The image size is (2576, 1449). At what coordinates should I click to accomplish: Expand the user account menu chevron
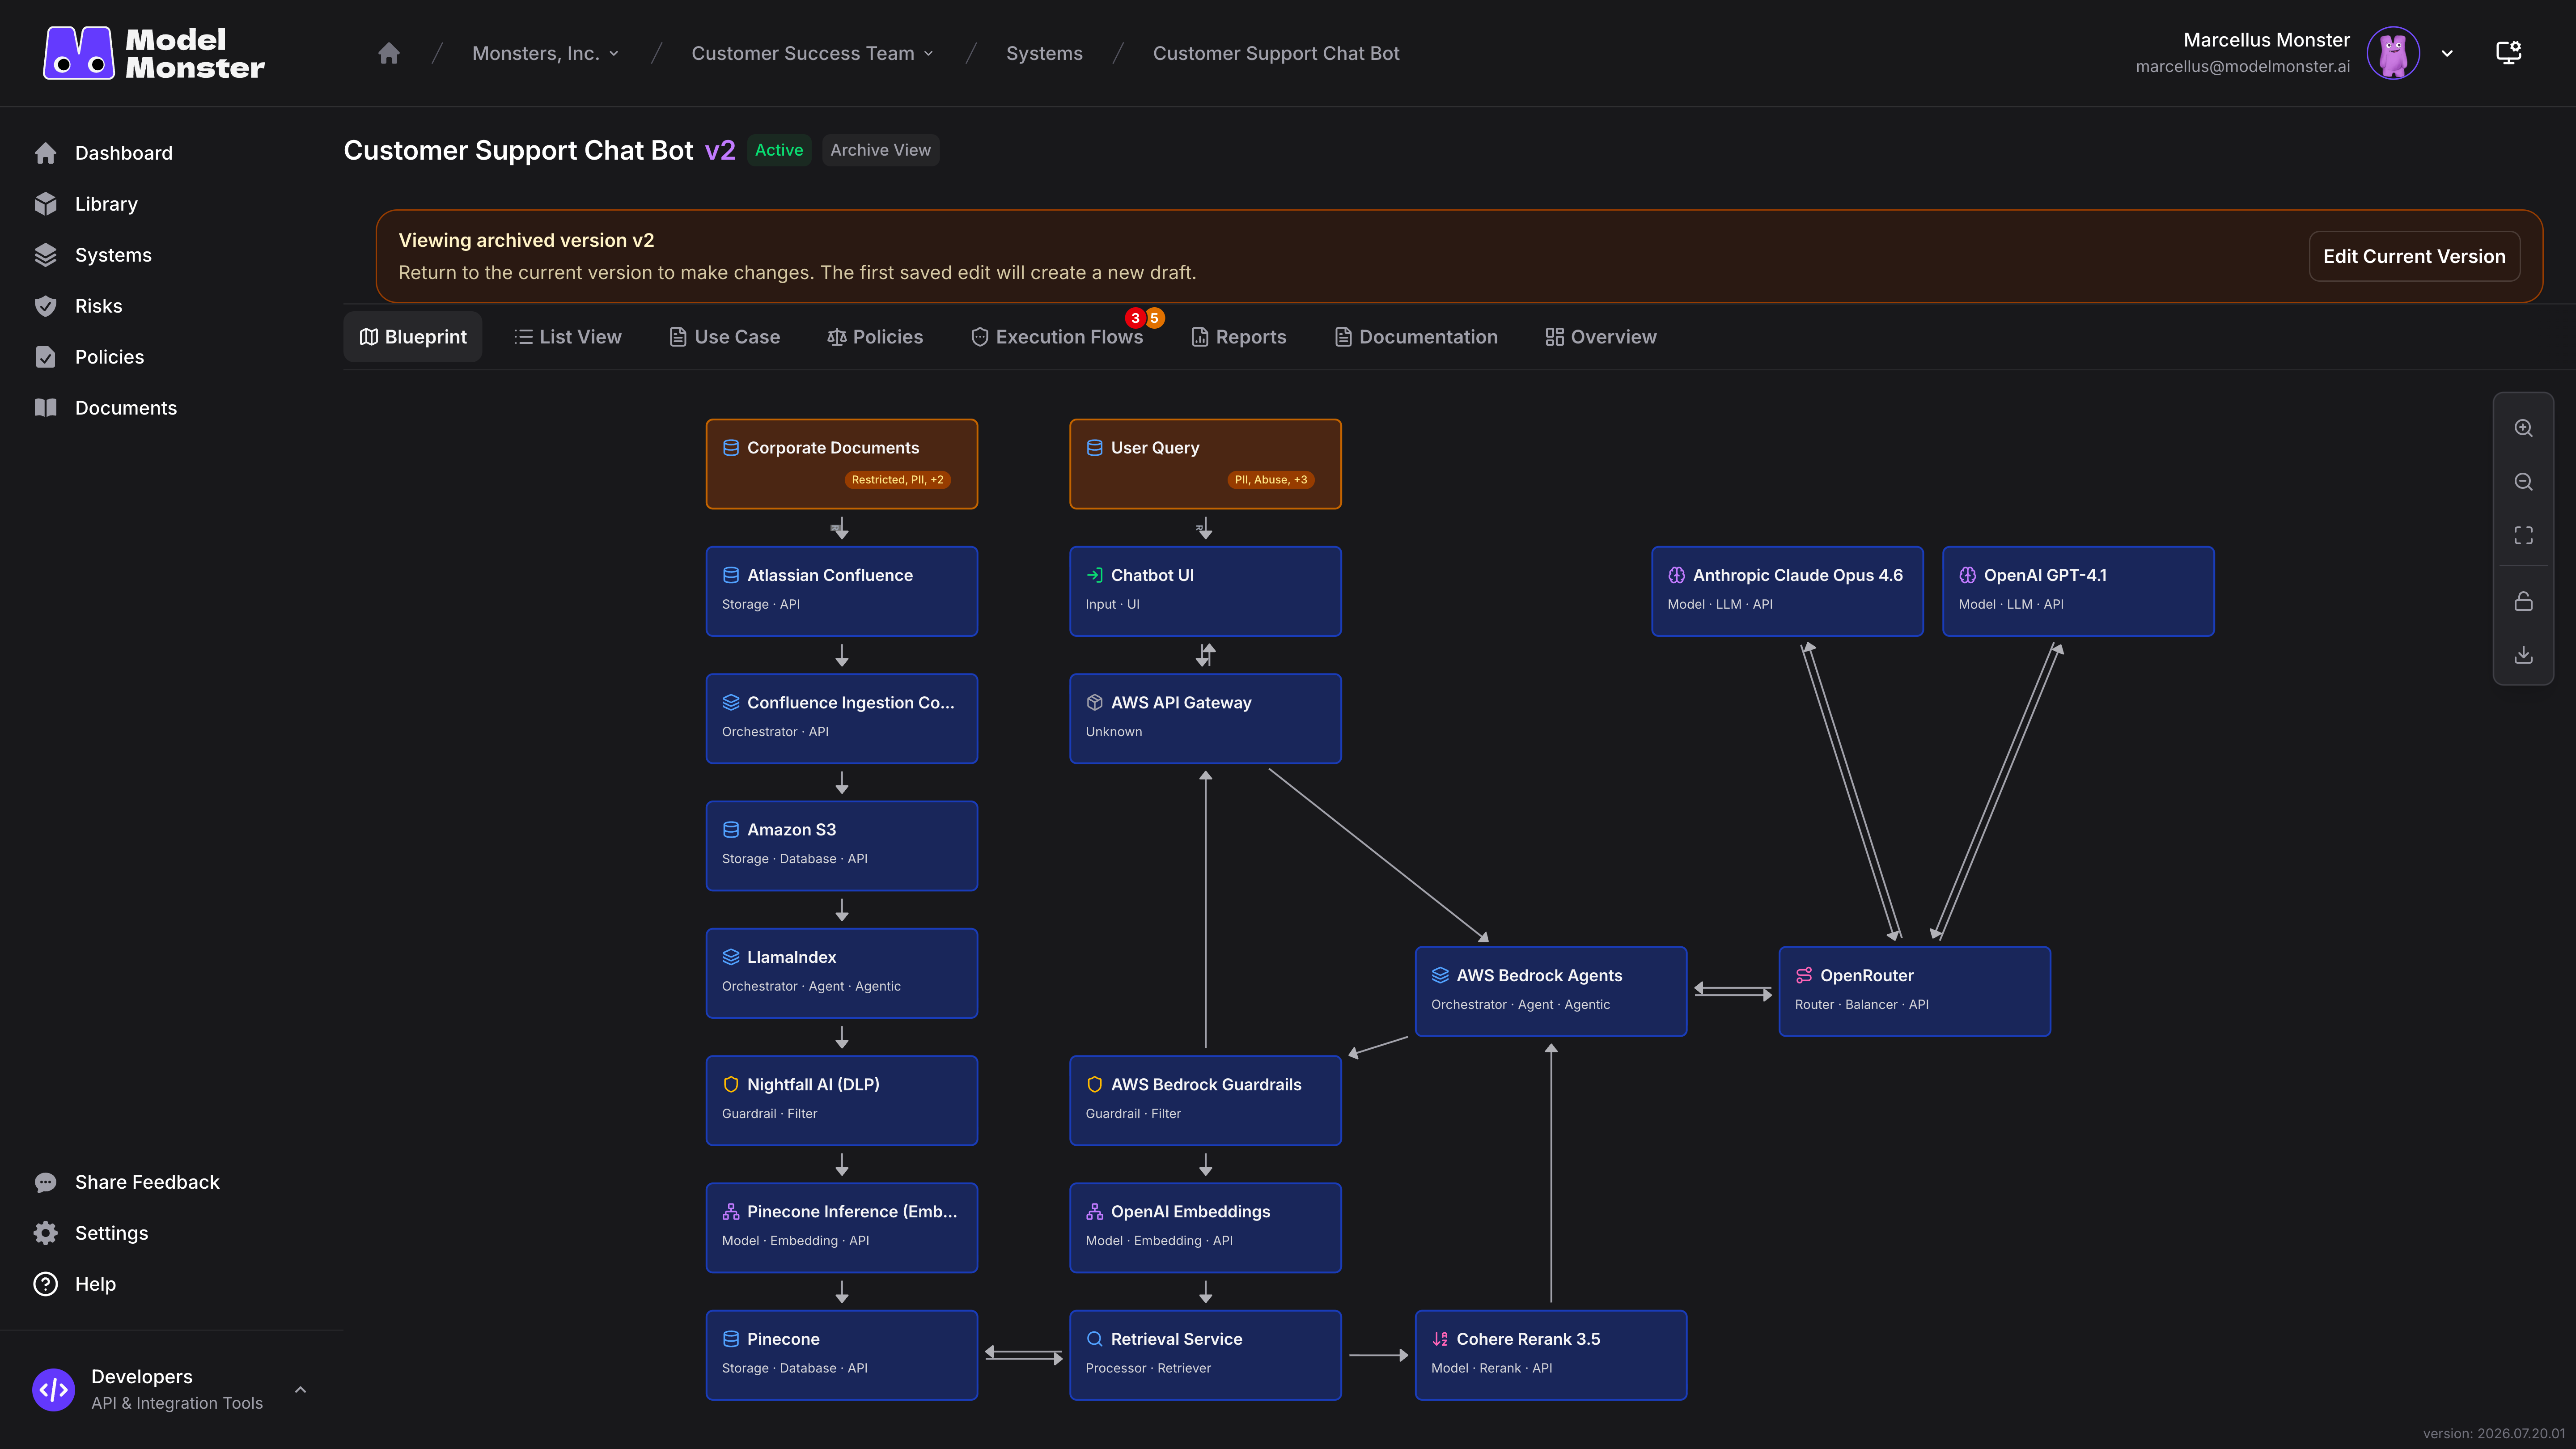pyautogui.click(x=2447, y=53)
